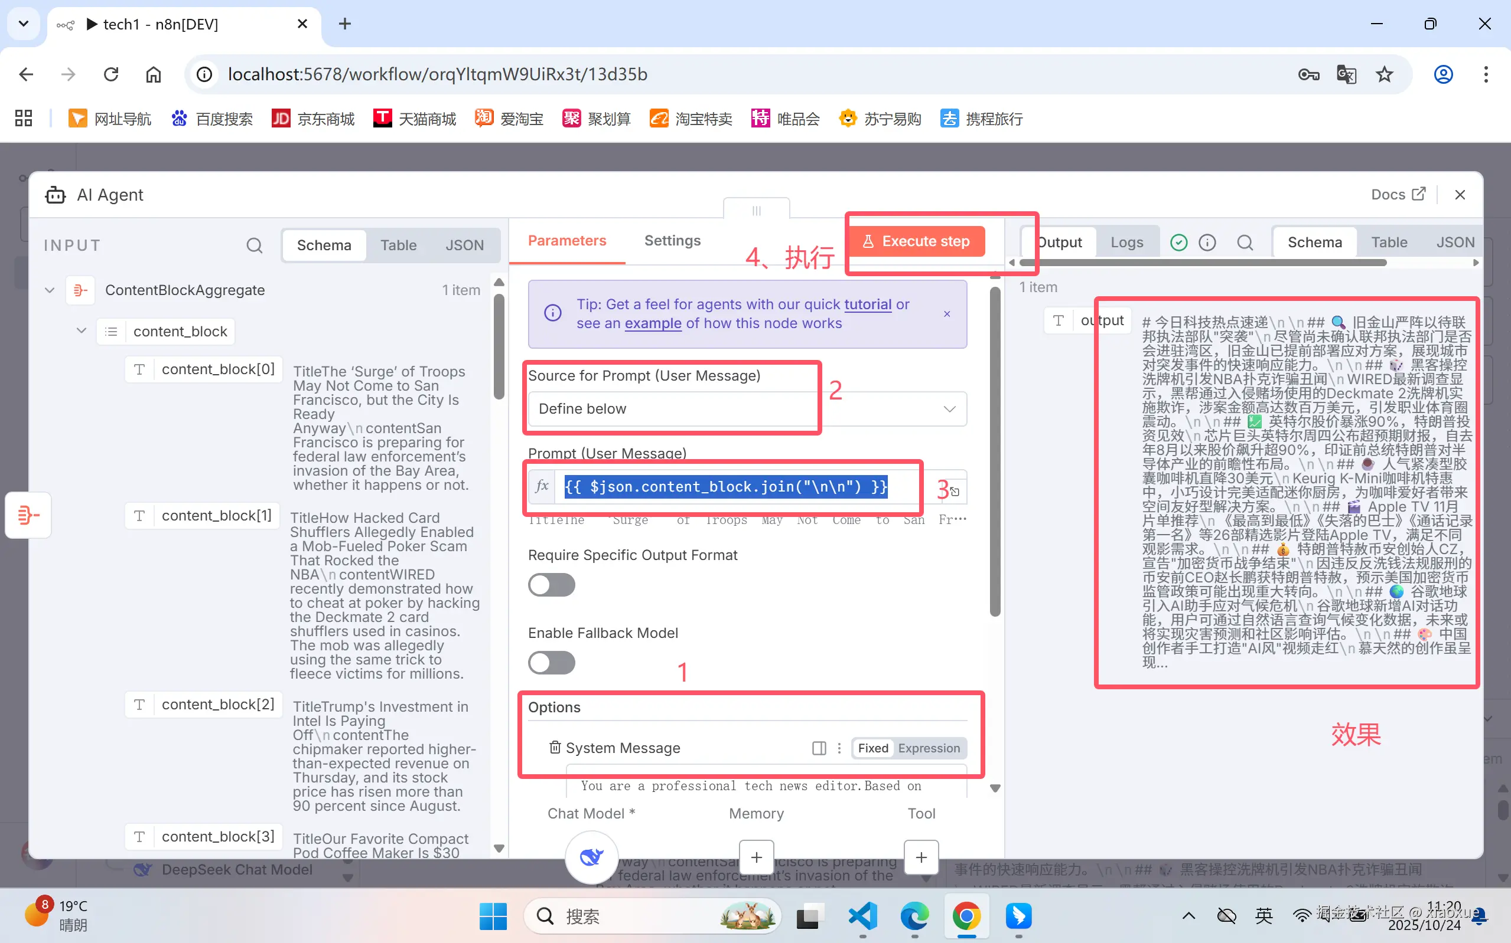Collapse the ContentBlockAggregate expander

48,290
